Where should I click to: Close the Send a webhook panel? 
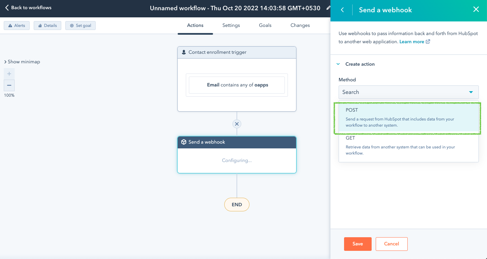pos(476,10)
